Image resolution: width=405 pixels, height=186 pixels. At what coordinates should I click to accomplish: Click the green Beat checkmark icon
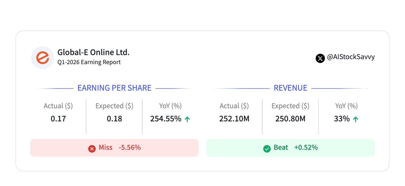point(267,148)
